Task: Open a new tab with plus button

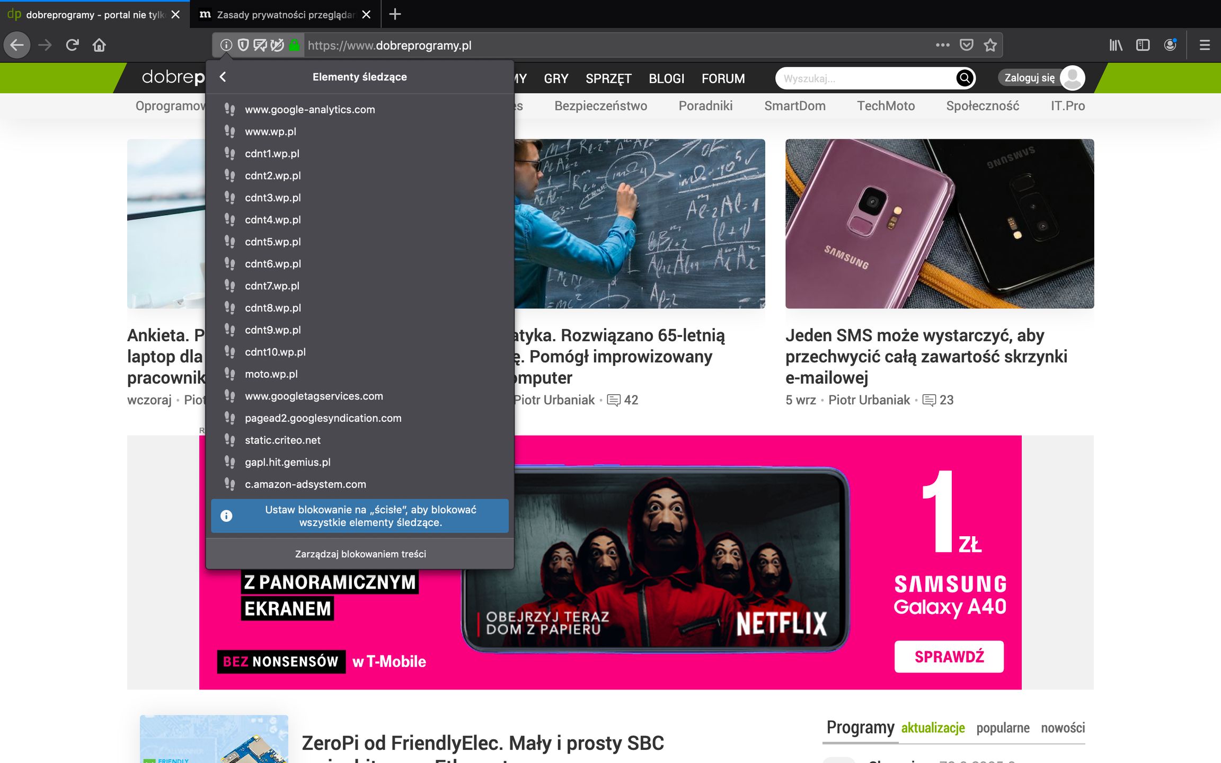Action: pyautogui.click(x=395, y=15)
